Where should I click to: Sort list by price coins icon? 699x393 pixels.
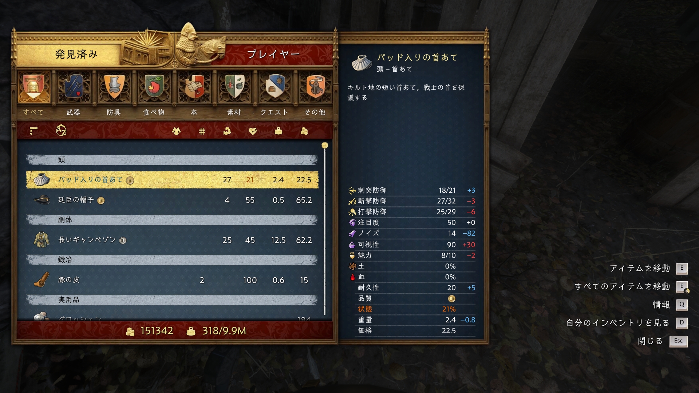click(x=304, y=131)
